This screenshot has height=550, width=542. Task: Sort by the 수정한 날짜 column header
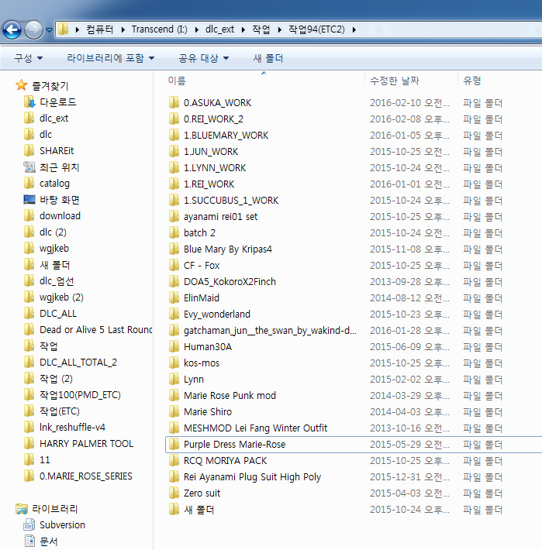click(x=395, y=81)
